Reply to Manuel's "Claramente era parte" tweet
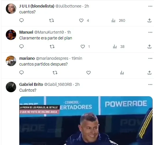This screenshot has width=154, height=145. pos(21,46)
